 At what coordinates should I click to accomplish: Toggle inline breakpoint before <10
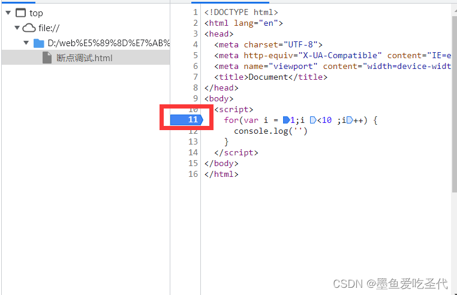click(x=313, y=120)
